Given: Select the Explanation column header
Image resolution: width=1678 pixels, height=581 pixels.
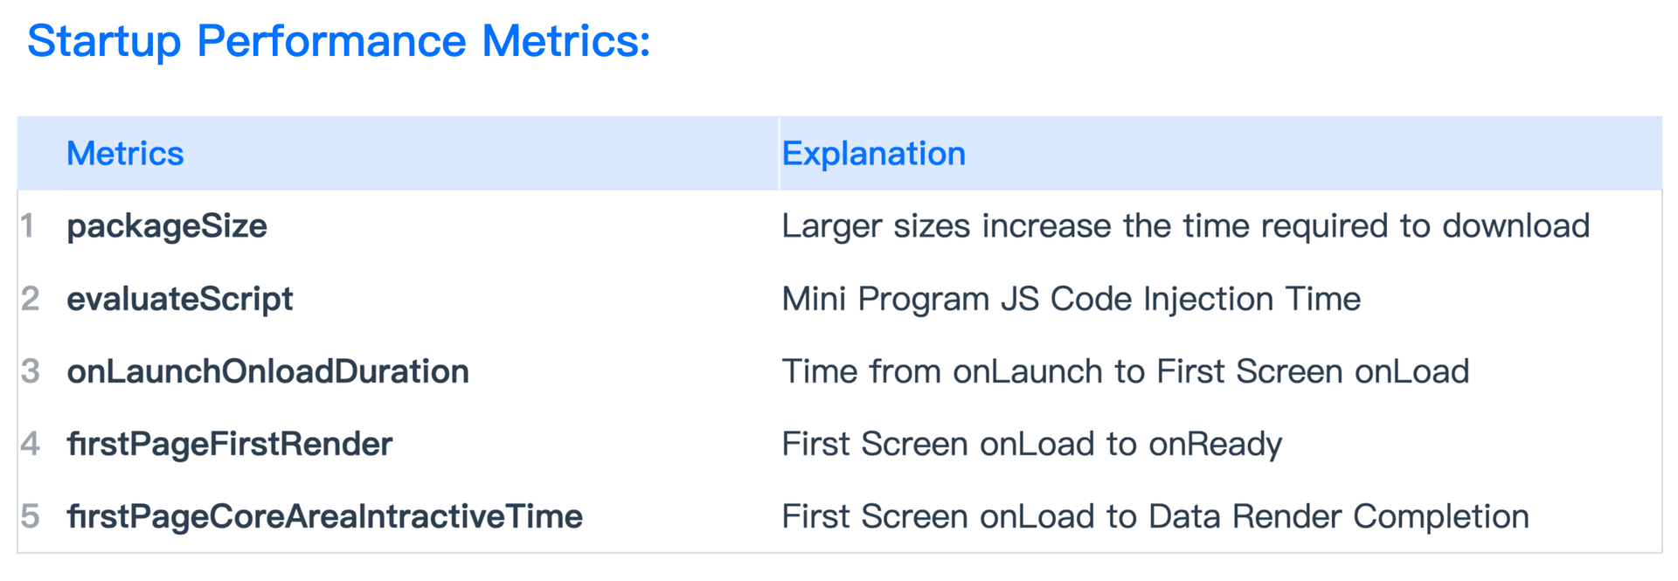Looking at the screenshot, I should (x=873, y=154).
